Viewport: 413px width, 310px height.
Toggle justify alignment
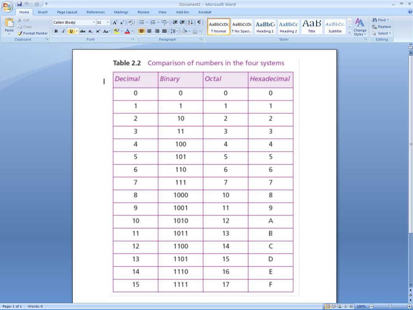point(164,31)
